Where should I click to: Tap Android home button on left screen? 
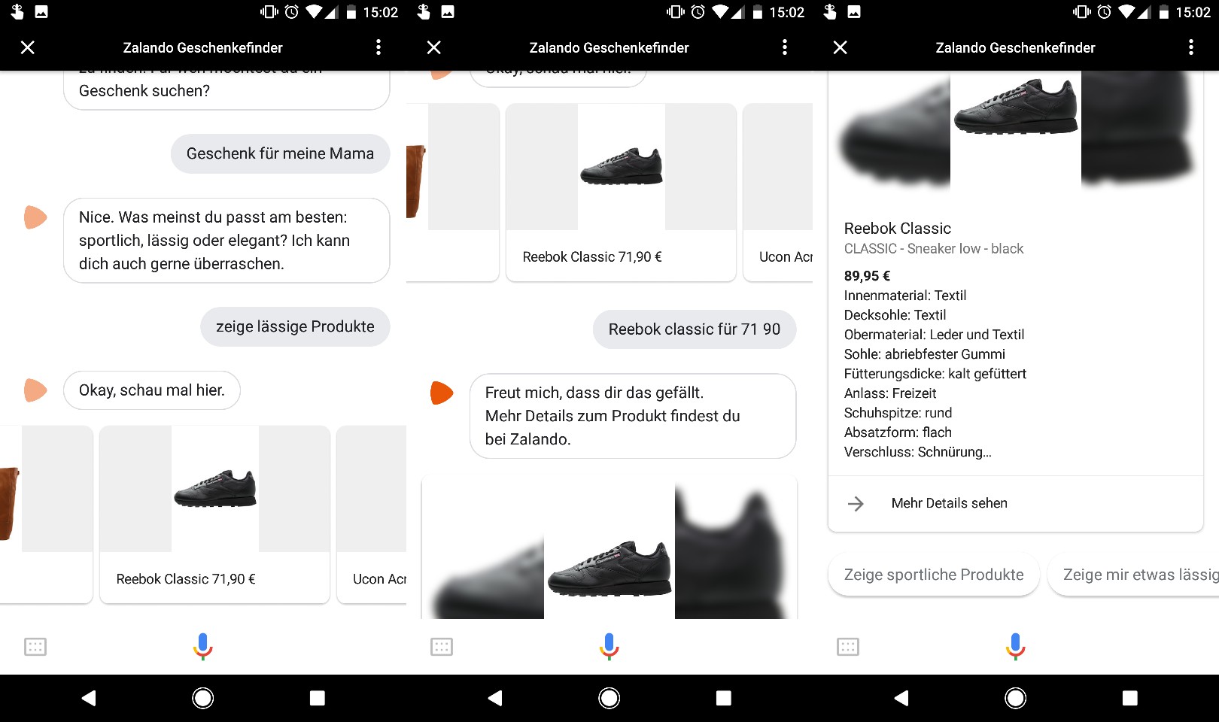point(203,698)
